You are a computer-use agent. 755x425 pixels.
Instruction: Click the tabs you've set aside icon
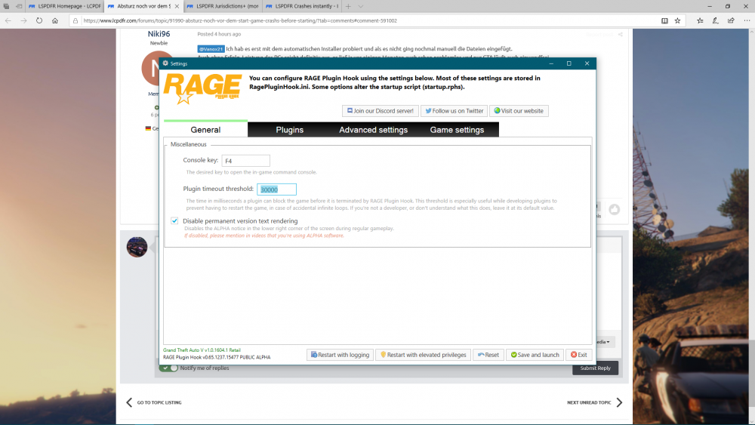click(x=6, y=6)
